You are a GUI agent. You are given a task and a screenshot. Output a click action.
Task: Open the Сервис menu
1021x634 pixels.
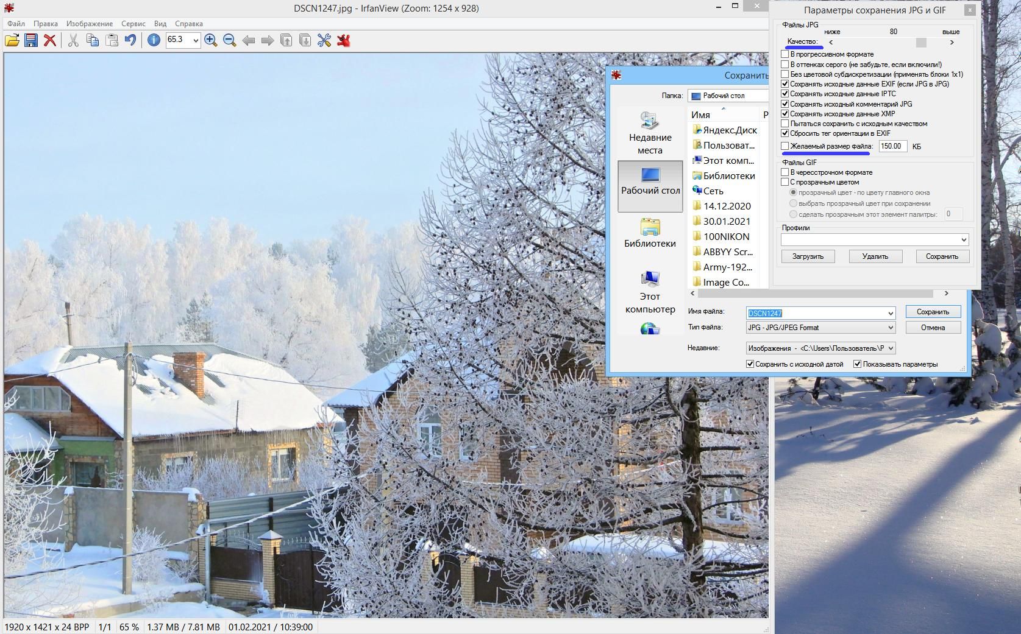(133, 24)
